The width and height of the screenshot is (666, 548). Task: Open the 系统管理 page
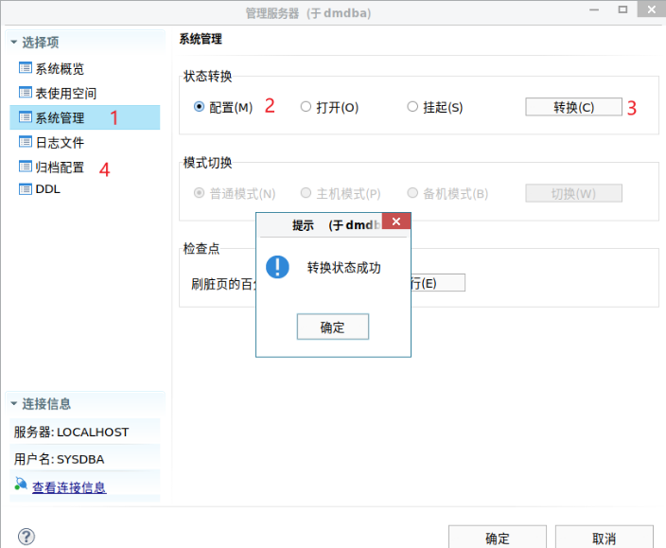coord(85,117)
